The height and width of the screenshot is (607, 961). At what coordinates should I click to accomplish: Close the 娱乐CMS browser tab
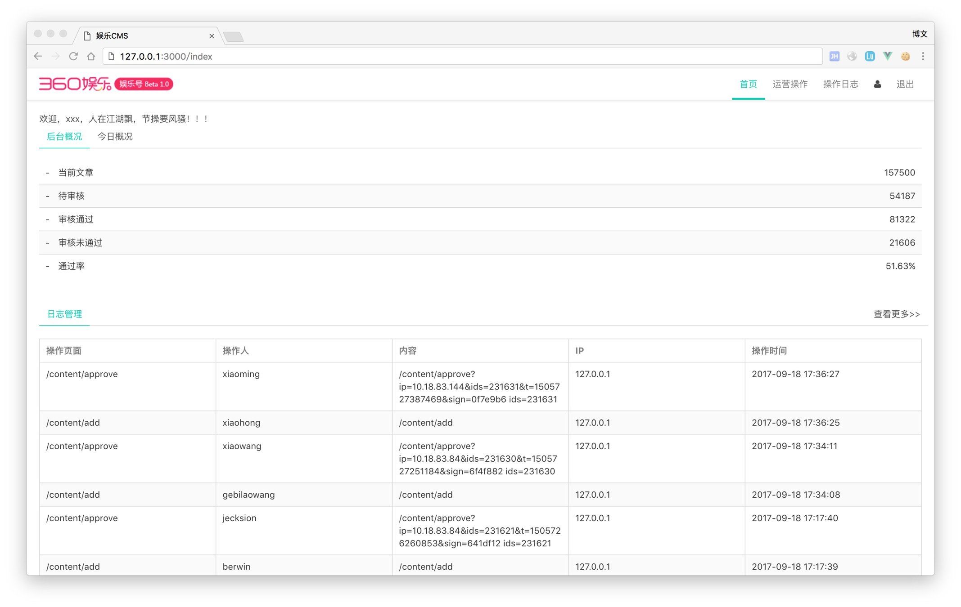point(212,36)
